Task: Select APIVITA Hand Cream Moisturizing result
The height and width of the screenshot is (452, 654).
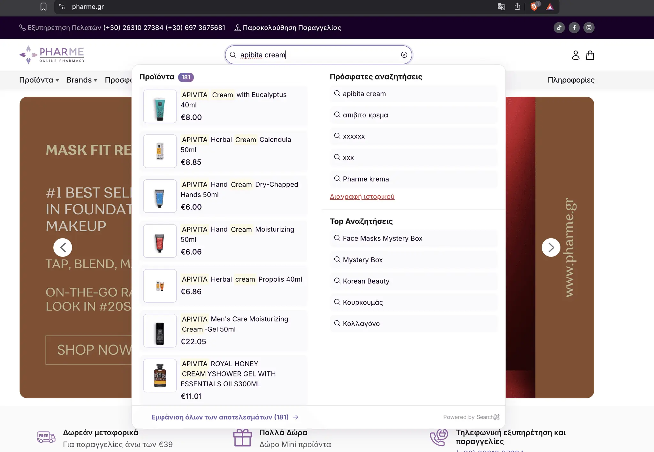Action: tap(224, 241)
